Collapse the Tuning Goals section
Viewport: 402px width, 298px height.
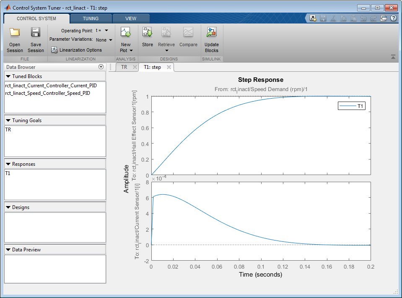[8, 120]
